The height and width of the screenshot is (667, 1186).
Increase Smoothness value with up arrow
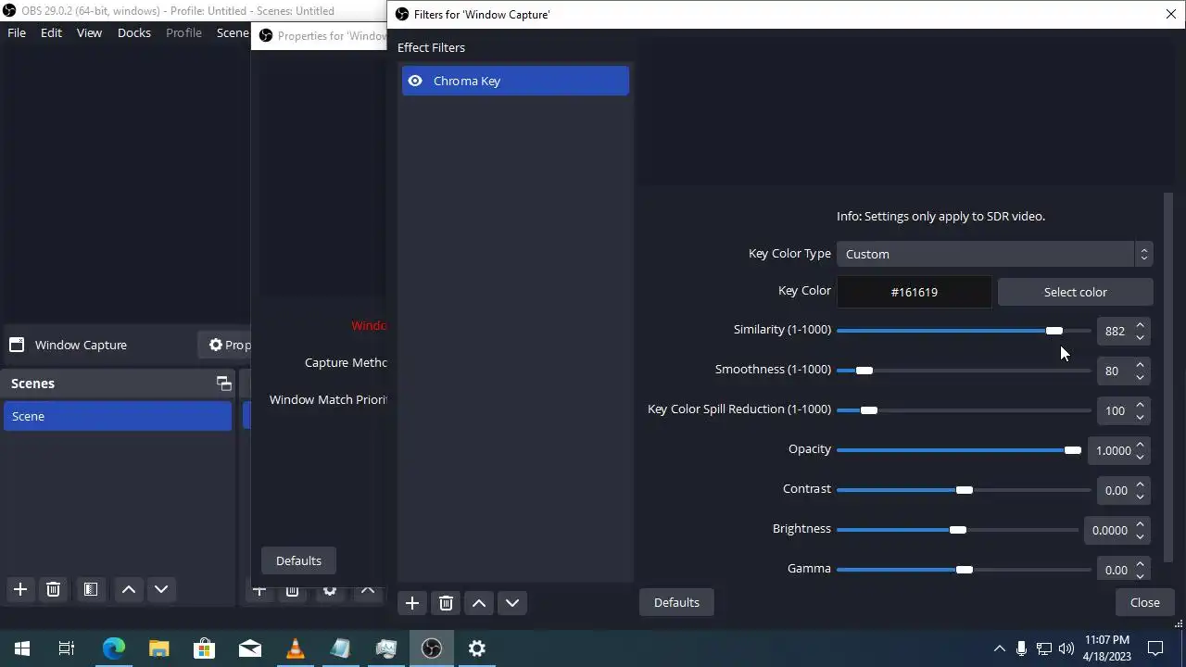pos(1141,365)
